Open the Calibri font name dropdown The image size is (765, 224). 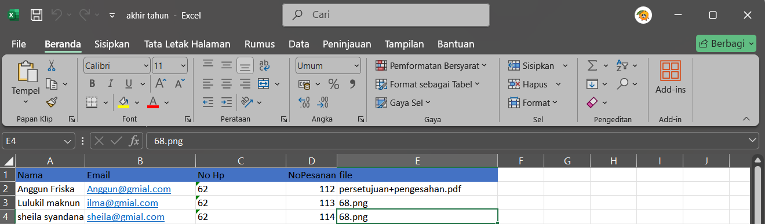116,65
